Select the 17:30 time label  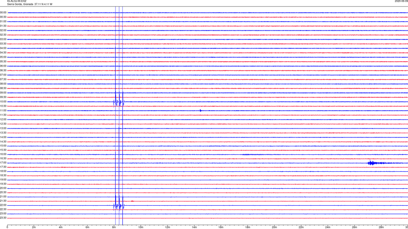coord(3,167)
